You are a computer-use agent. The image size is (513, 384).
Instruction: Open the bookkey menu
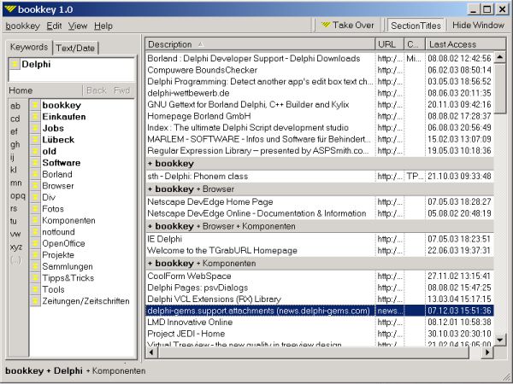click(22, 26)
